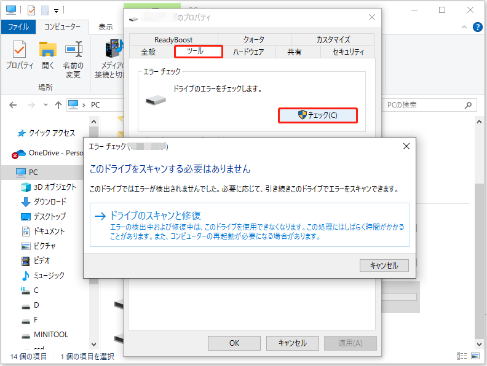487x366 pixels.
Task: Click OK in the properties dialog
Action: click(234, 343)
